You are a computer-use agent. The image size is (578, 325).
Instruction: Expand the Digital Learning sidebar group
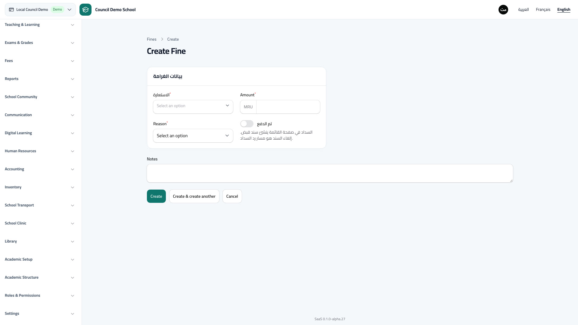(x=39, y=133)
